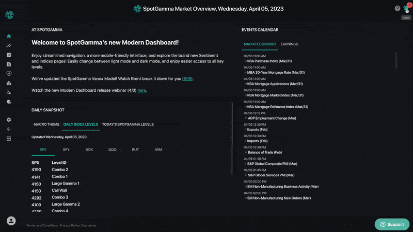The image size is (413, 232).
Task: Click the SpotGamma logo beside page title
Action: 137,9
